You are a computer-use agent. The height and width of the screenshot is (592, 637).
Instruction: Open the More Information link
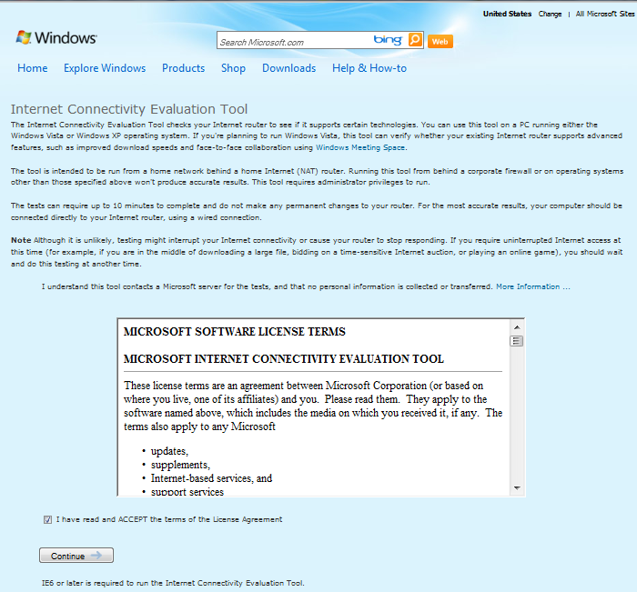532,286
